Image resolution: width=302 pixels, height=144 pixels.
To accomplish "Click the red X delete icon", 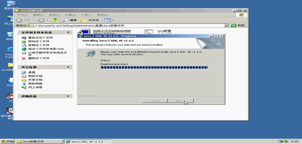I will [x=24, y=58].
